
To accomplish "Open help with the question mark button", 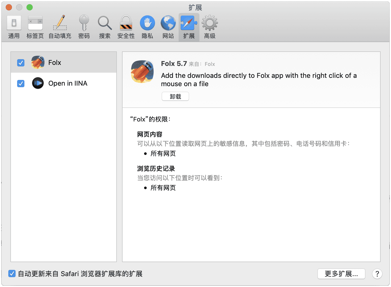I will point(377,274).
